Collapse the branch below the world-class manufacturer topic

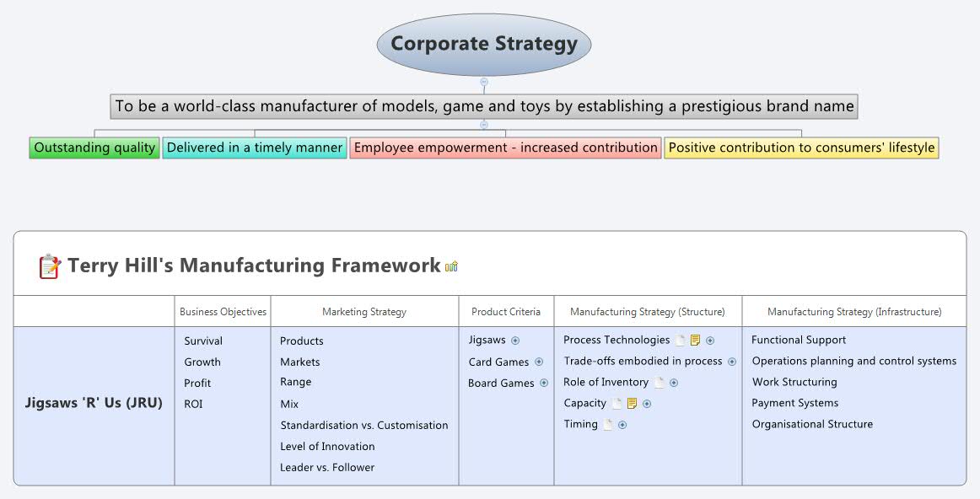pyautogui.click(x=484, y=124)
